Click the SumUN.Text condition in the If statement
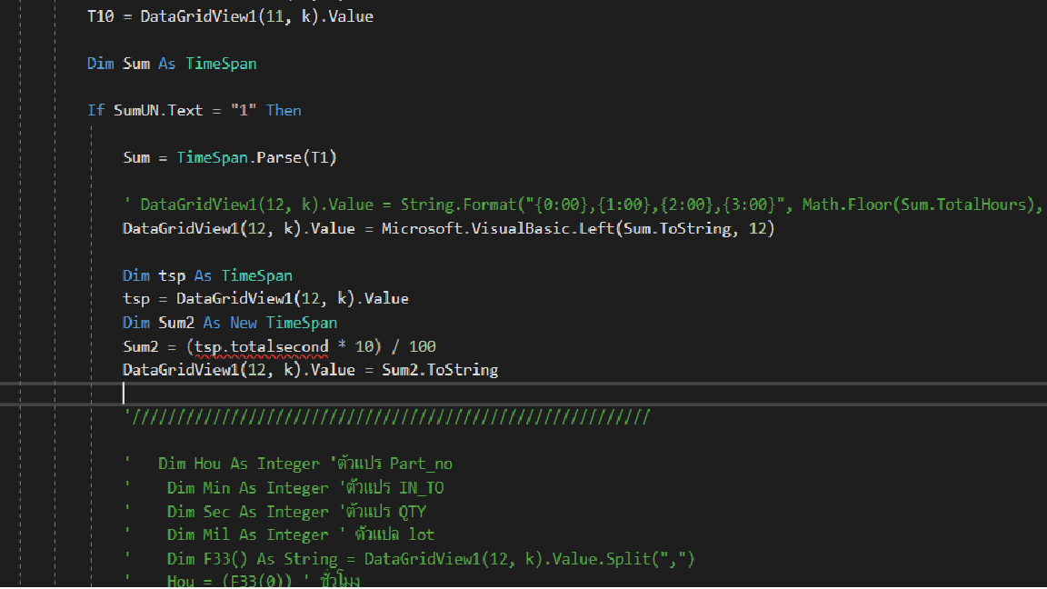1047x589 pixels. 157,110
